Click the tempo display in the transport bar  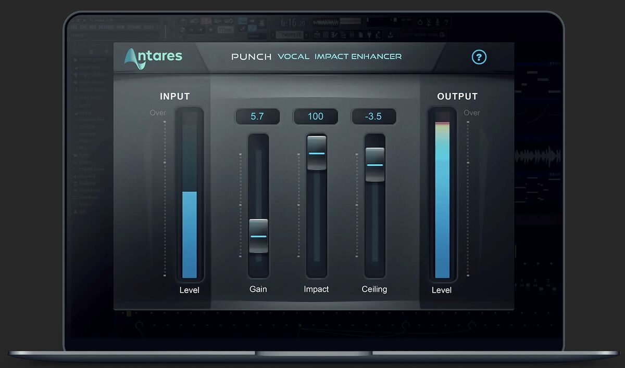pyautogui.click(x=225, y=30)
